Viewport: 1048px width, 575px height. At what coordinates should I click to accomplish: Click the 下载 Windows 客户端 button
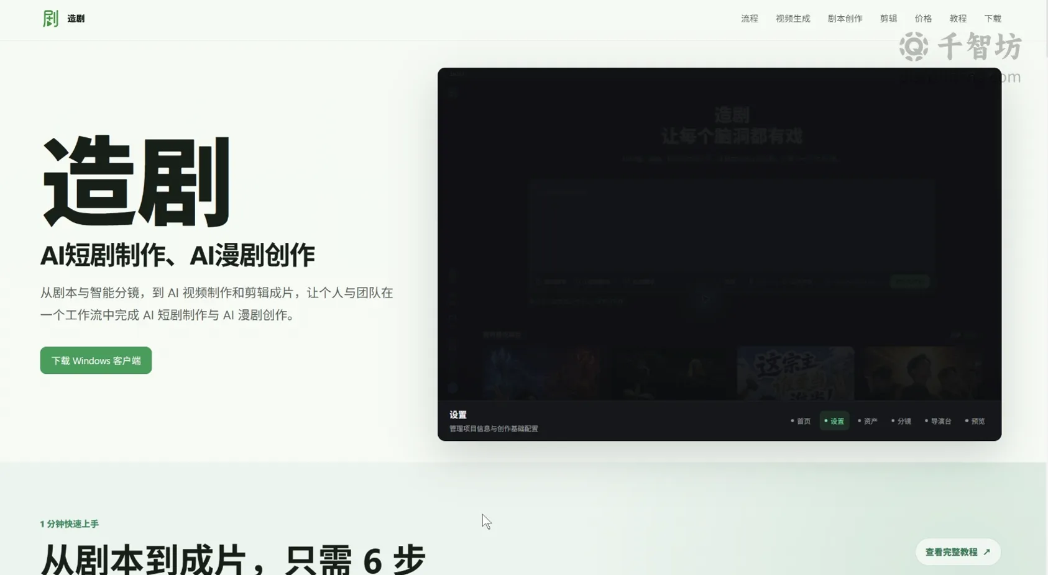click(x=96, y=360)
